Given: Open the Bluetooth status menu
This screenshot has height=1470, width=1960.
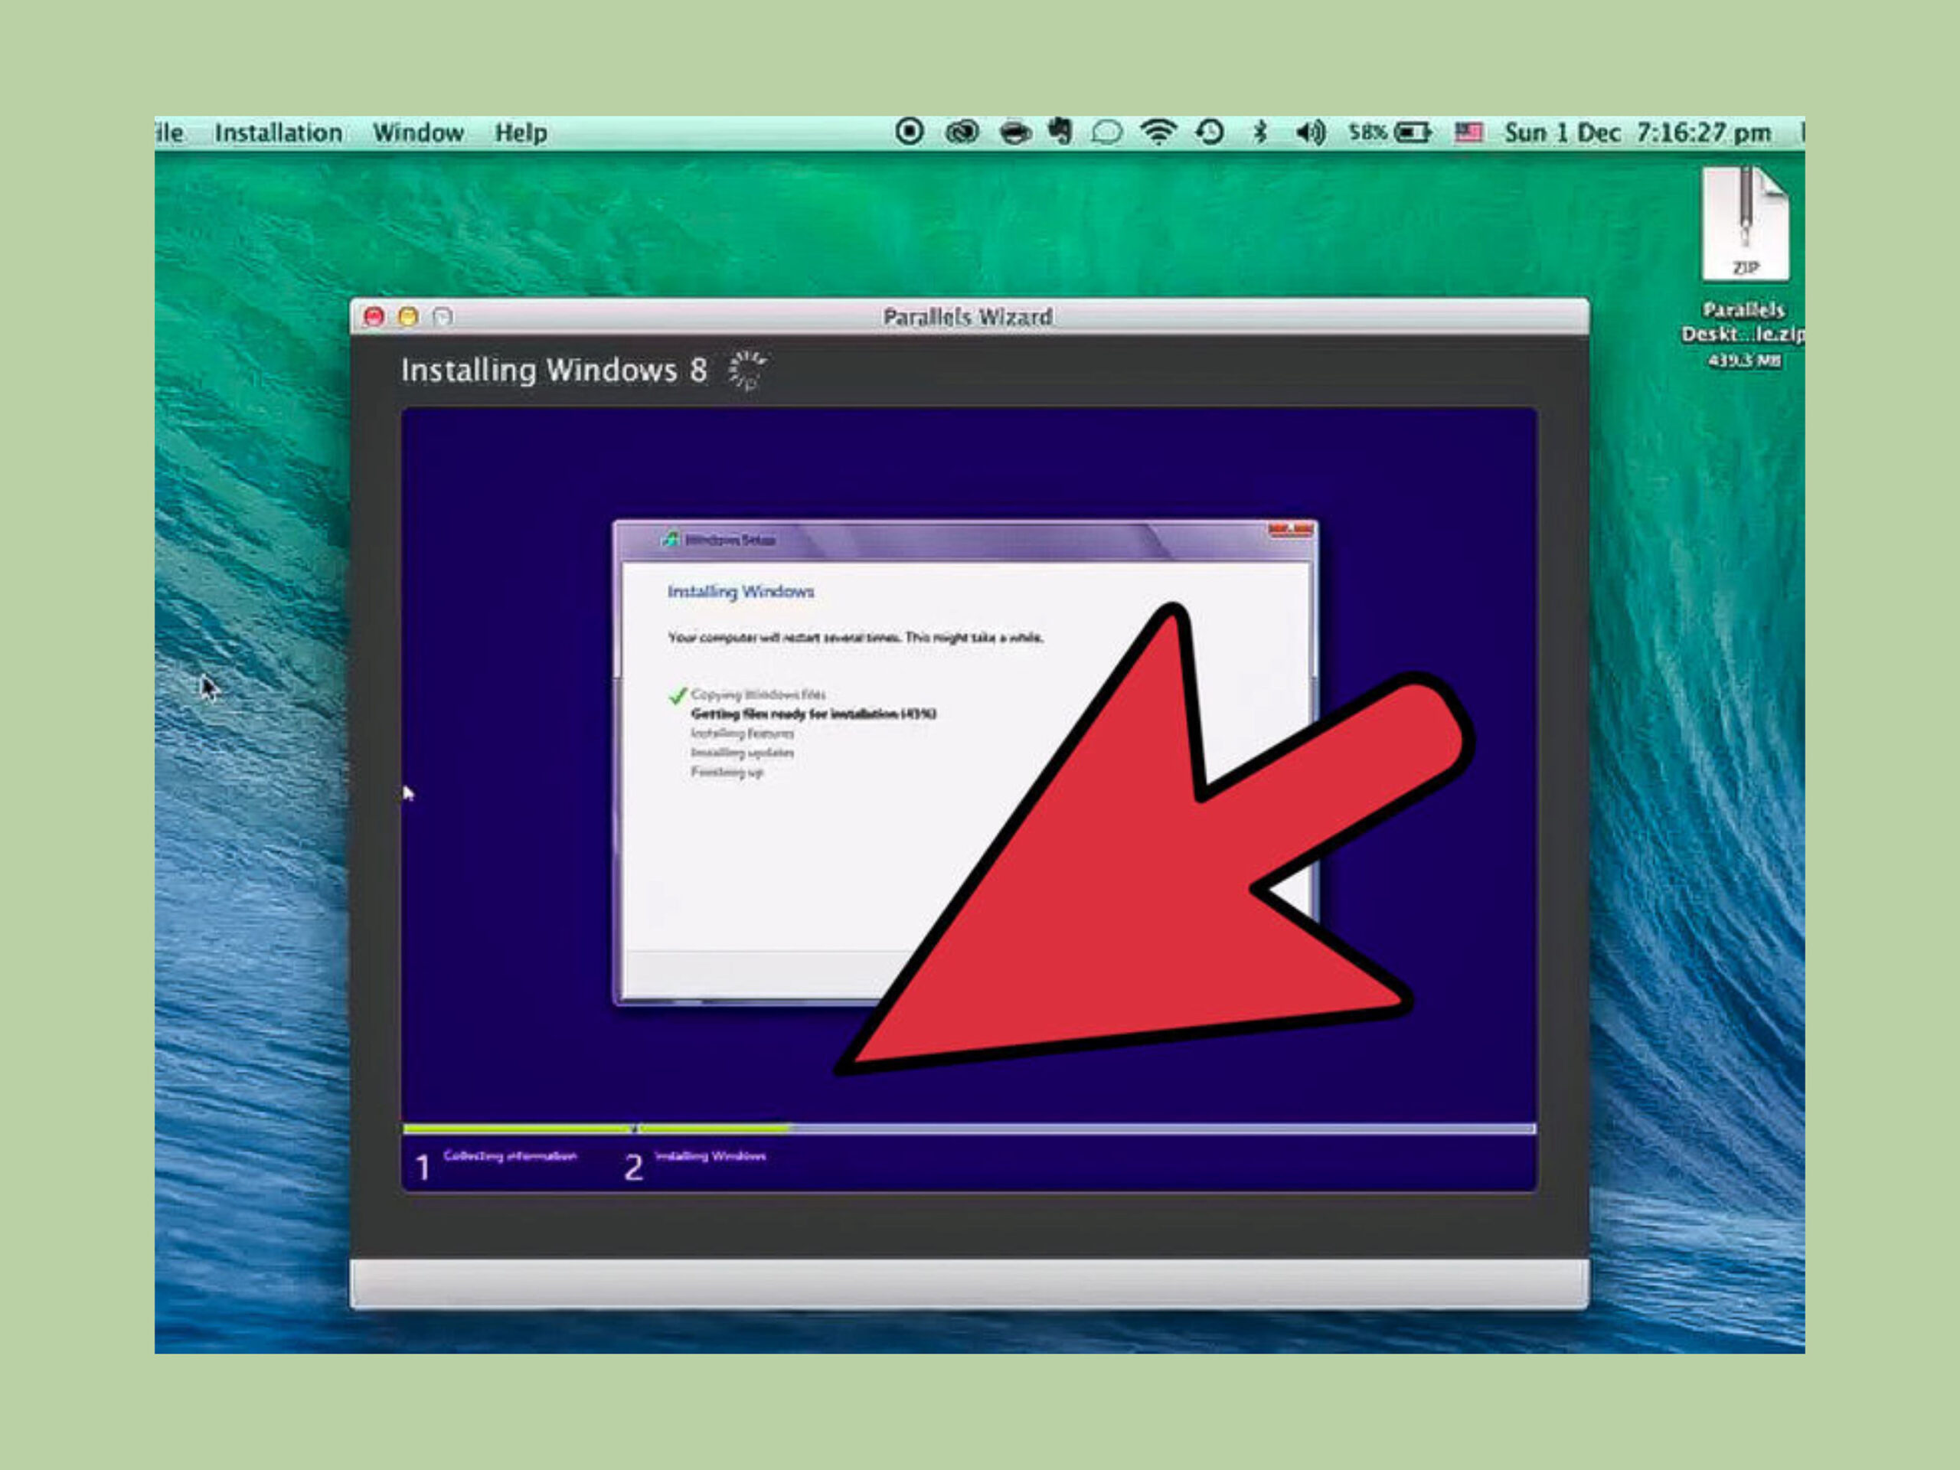Looking at the screenshot, I should coord(1260,132).
